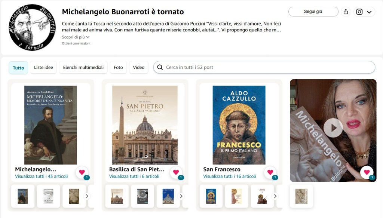Toggle heart on San Francesco list
Viewport: 383px width, 218px height.
pyautogui.click(x=270, y=172)
